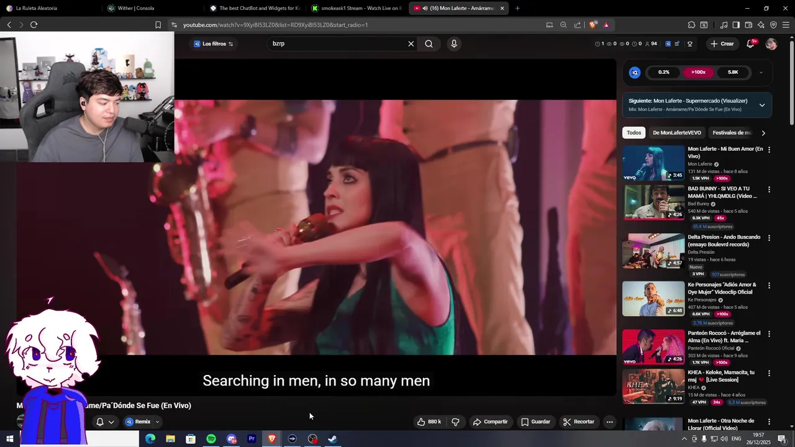795x447 pixels.
Task: Open options for Delta Presion video
Action: tap(769, 238)
